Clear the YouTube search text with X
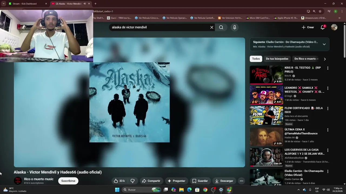Image resolution: width=346 pixels, height=194 pixels. (x=212, y=27)
